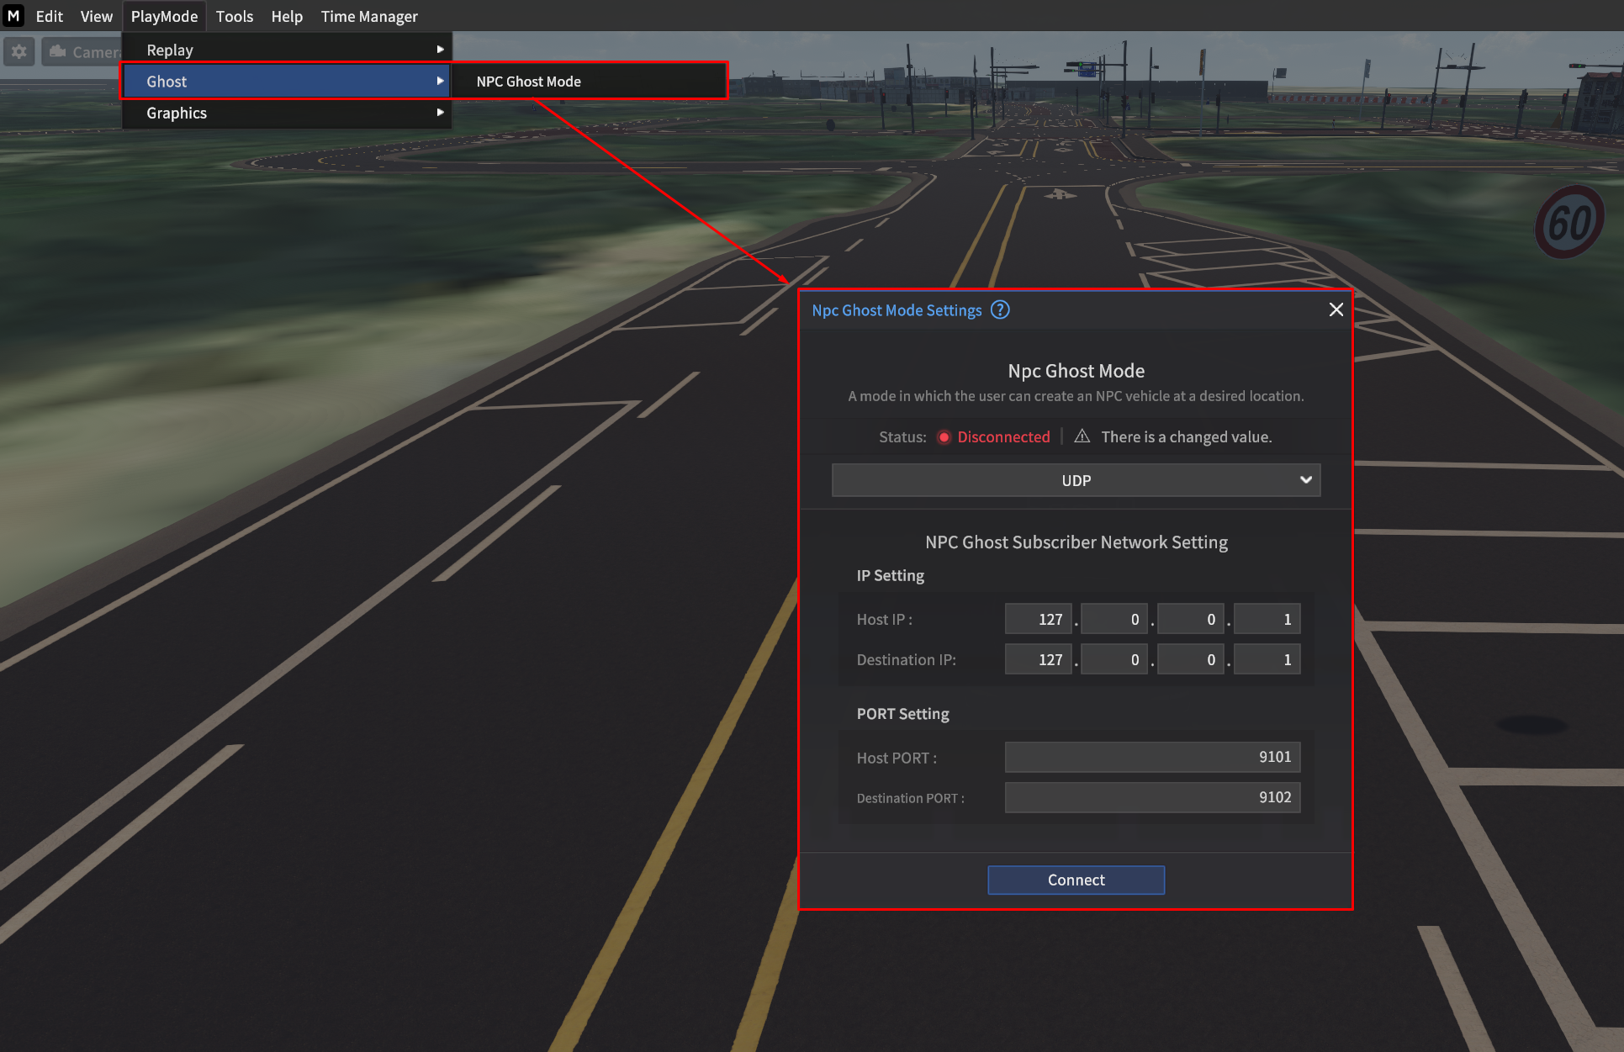Select NPC Ghost Mode menu entry
Screen dimensions: 1624x1052
(x=529, y=82)
